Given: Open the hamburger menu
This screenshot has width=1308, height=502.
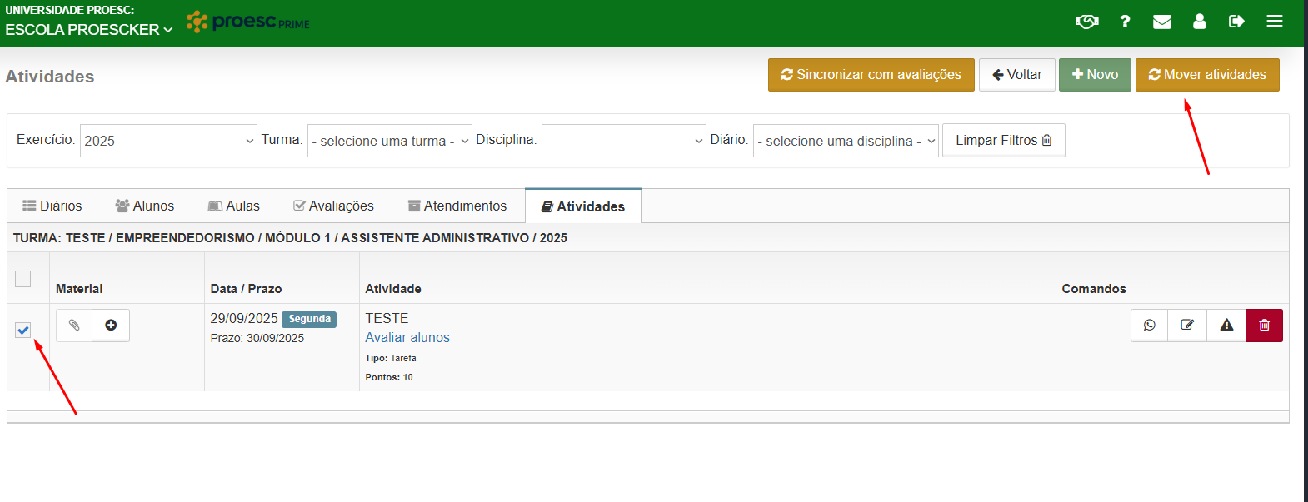Looking at the screenshot, I should coord(1274,22).
